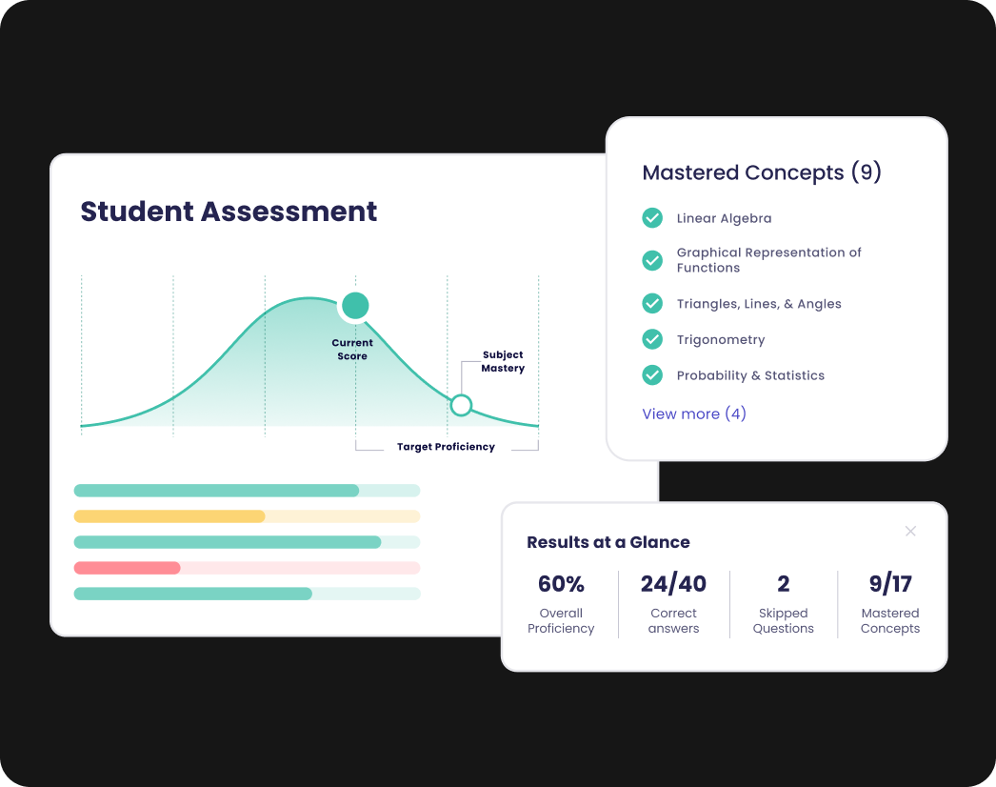The image size is (996, 787).
Task: Select the check icon next to Graphical Representation of Functions
Action: click(x=652, y=260)
